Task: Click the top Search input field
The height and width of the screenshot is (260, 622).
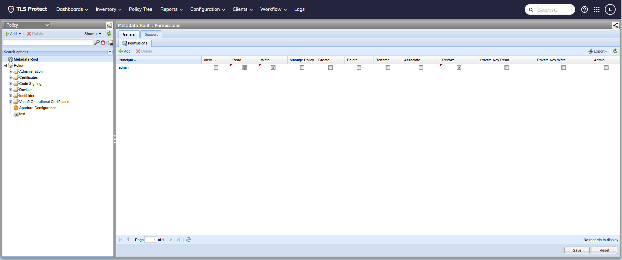Action: tap(554, 10)
